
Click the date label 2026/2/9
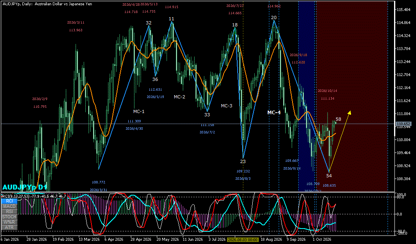pyautogui.click(x=40, y=99)
